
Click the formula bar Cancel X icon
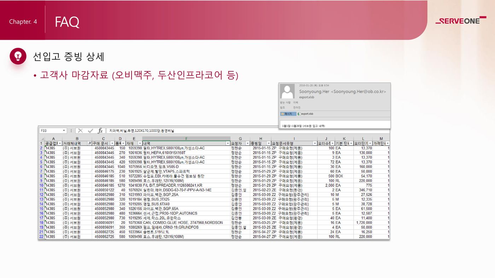[x=81, y=131]
